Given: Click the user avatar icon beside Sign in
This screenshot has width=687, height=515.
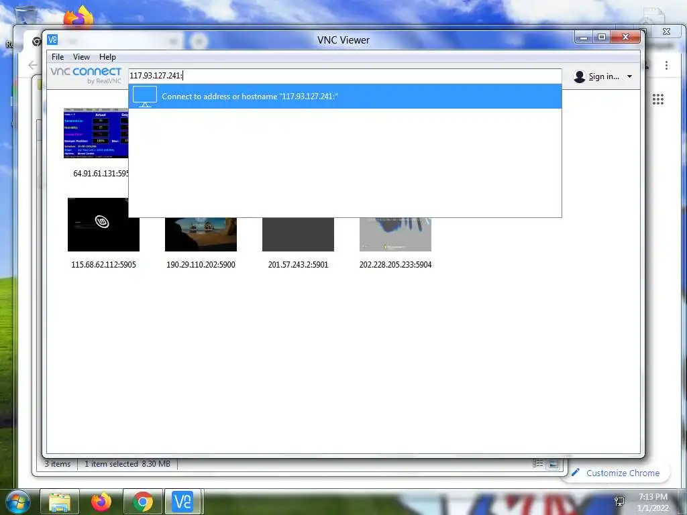Looking at the screenshot, I should (x=579, y=76).
